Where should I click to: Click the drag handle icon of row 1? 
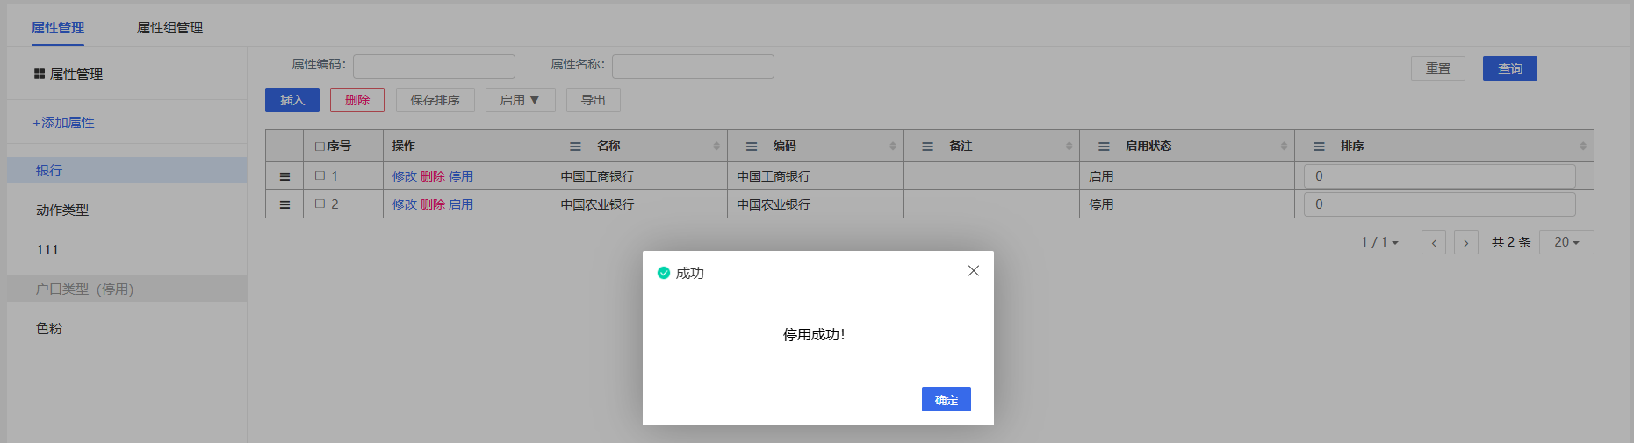coord(284,176)
